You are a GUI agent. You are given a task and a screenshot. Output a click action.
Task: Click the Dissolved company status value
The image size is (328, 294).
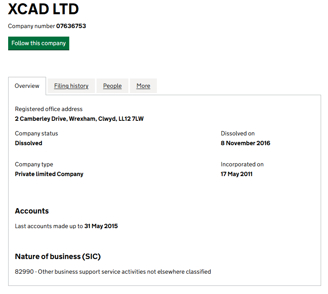pos(29,143)
